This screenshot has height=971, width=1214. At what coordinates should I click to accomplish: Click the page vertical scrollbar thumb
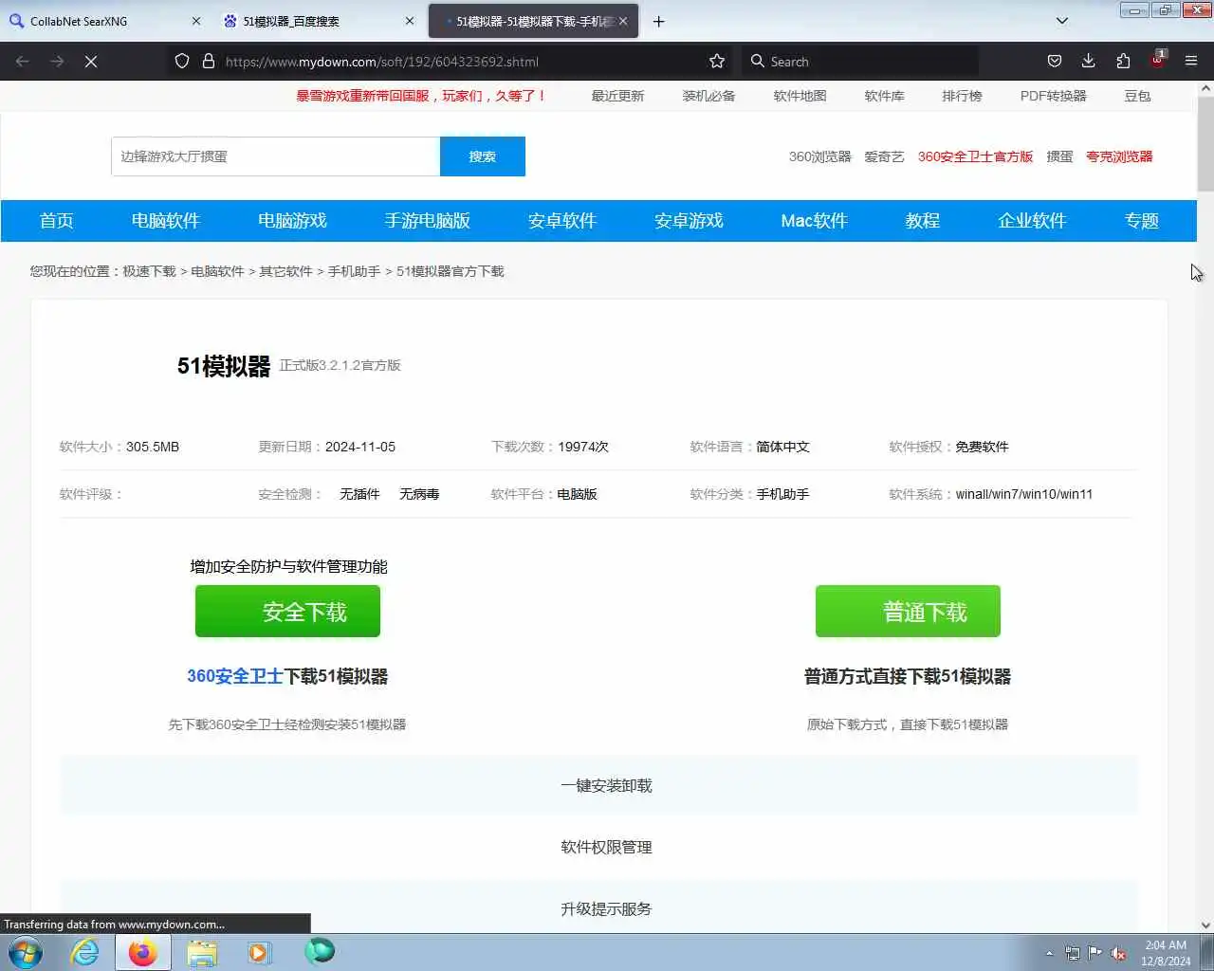(1205, 142)
